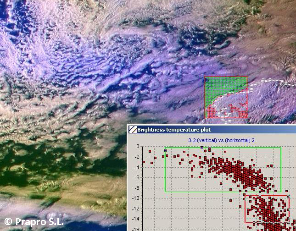This screenshot has height=231, width=296.
Task: Click the white dotted coastline right of selection box
Action: point(271,82)
